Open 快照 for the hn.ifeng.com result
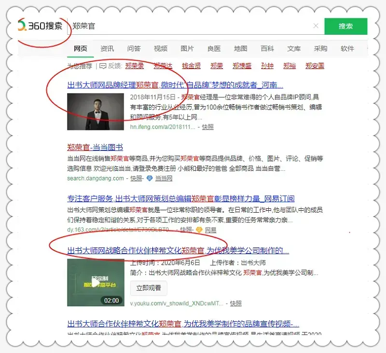 coord(208,127)
